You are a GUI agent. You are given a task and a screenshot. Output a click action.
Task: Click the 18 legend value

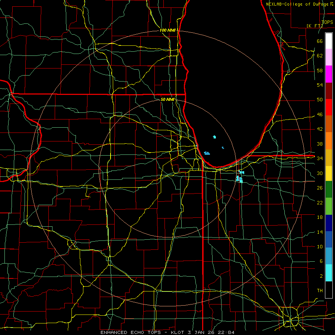coord(320,217)
